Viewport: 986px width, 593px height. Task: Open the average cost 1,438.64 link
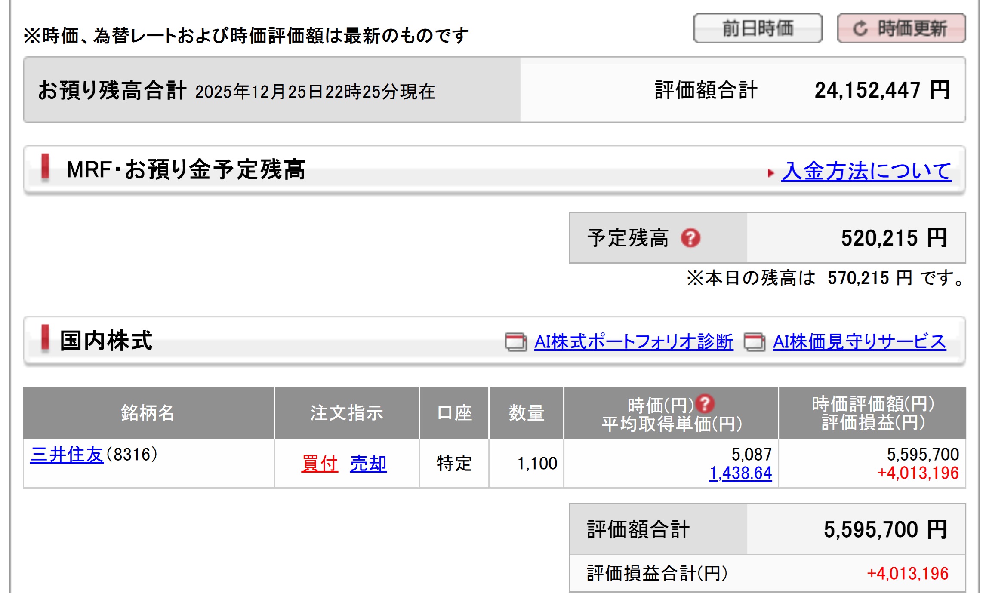(x=740, y=473)
